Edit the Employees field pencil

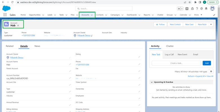pyautogui.click(x=139, y=98)
